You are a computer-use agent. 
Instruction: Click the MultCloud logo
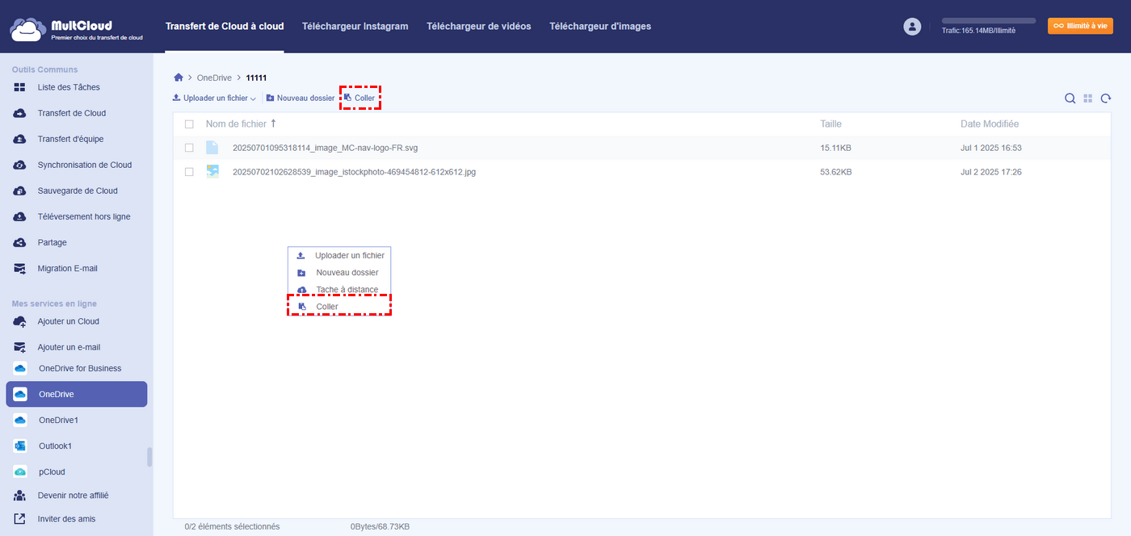pyautogui.click(x=77, y=30)
